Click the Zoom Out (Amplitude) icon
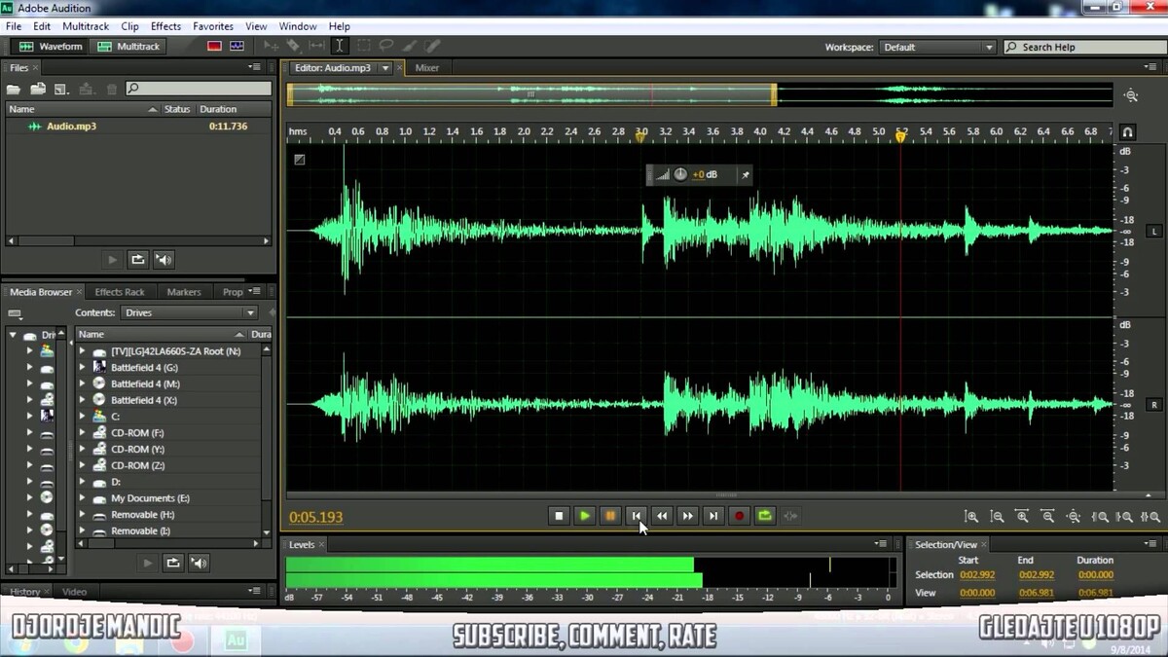The width and height of the screenshot is (1168, 657). pos(997,517)
